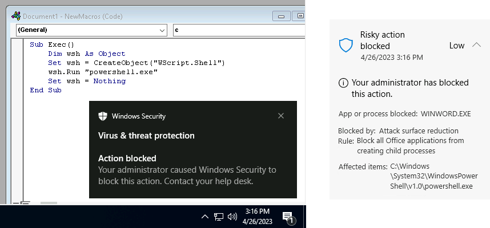Screen dimensions: 490x228
Task: Dismiss the Windows Security toast notification
Action: pos(280,116)
